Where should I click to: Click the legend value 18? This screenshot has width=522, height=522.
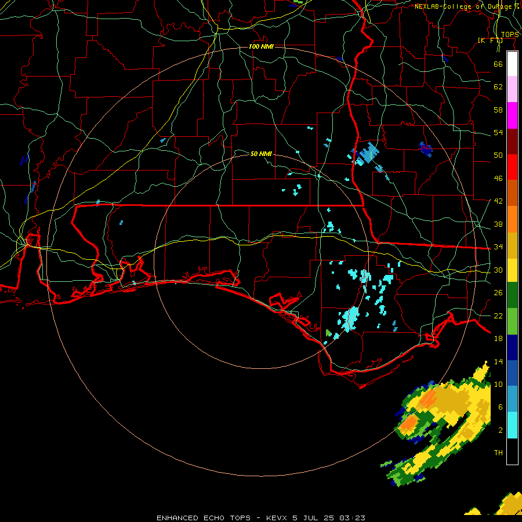[x=498, y=339]
